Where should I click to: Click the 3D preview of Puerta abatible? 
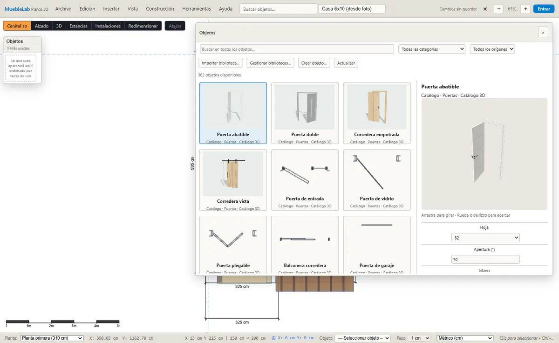pos(484,154)
